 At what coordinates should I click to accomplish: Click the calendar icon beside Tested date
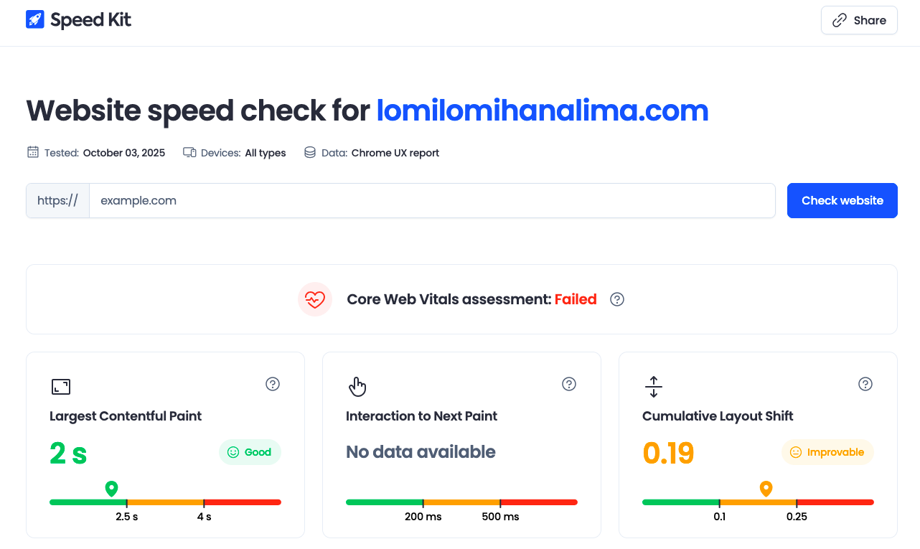[33, 152]
